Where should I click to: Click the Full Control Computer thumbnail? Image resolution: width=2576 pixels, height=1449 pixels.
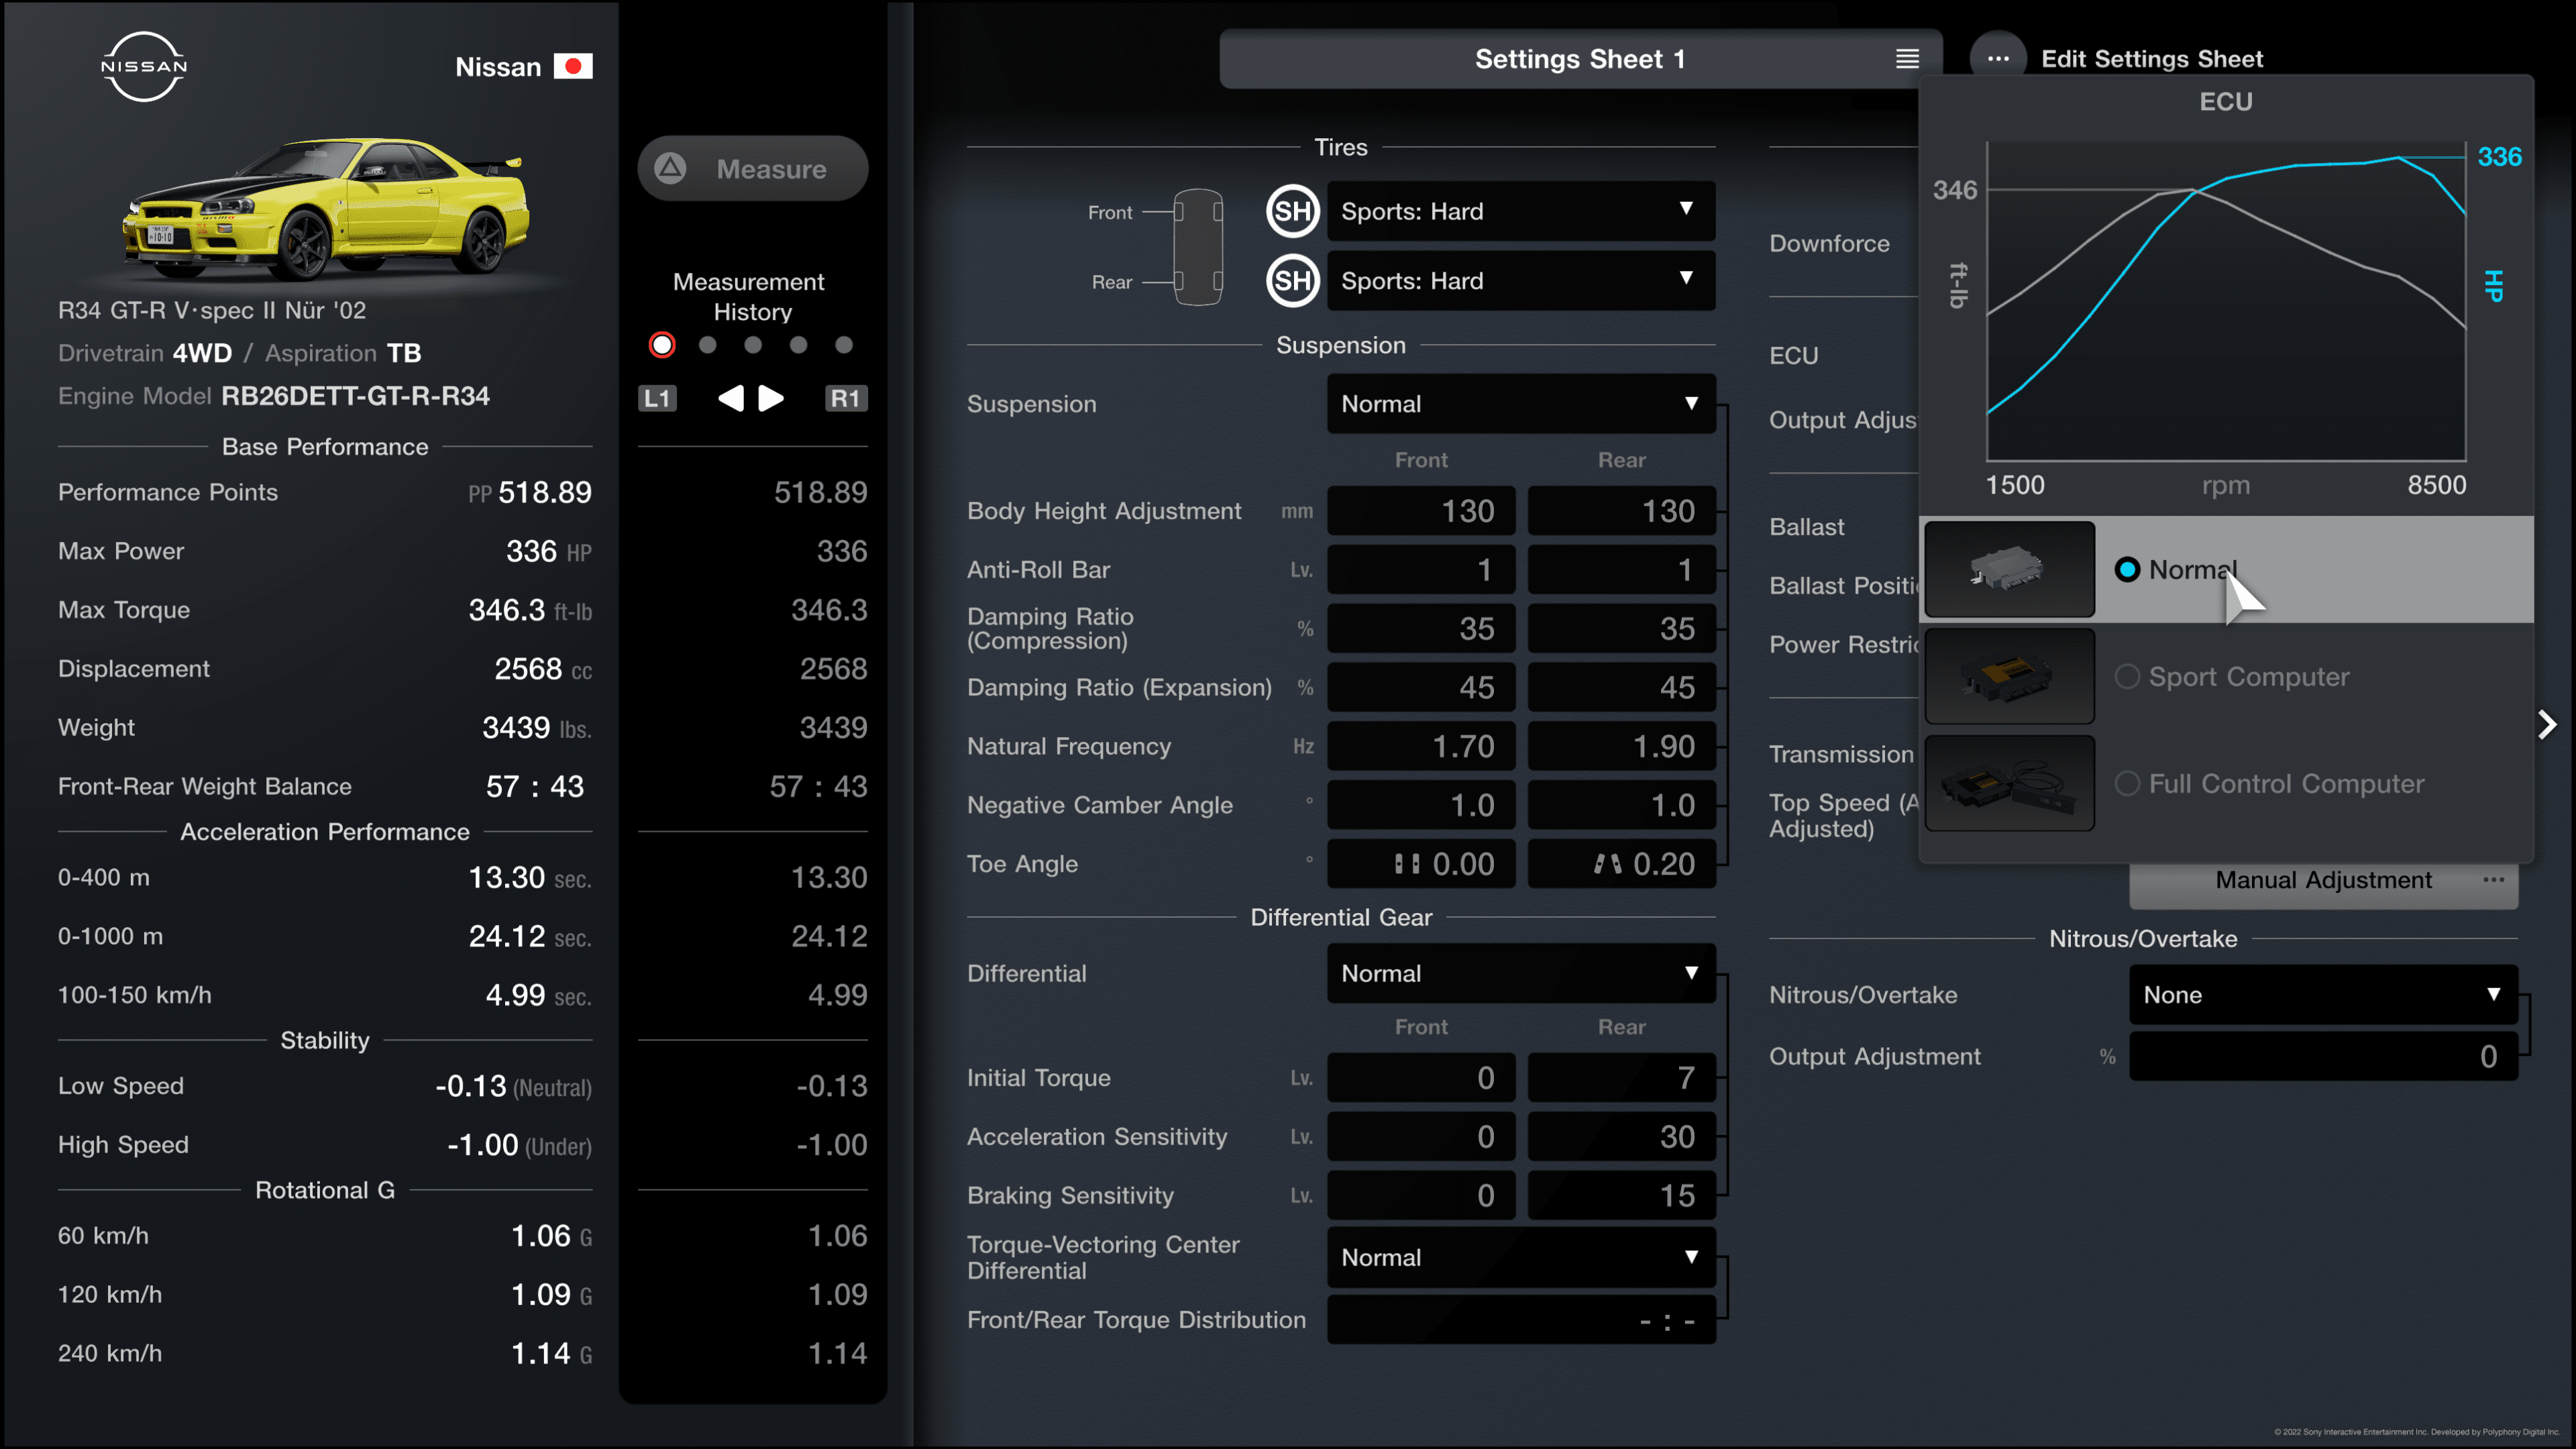click(2009, 783)
